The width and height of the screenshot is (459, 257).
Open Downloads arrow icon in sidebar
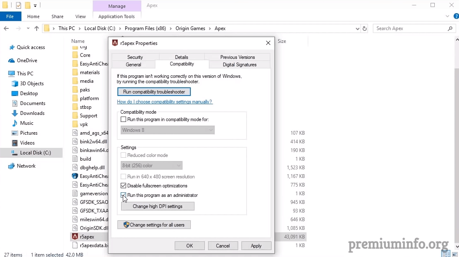(15, 113)
